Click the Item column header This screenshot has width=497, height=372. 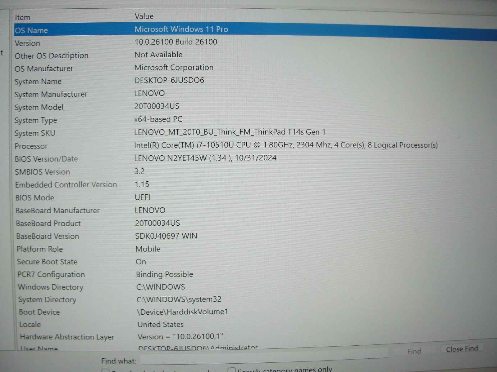coord(23,17)
